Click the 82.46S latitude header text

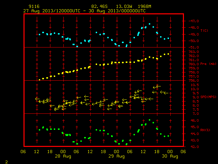[x=99, y=6]
